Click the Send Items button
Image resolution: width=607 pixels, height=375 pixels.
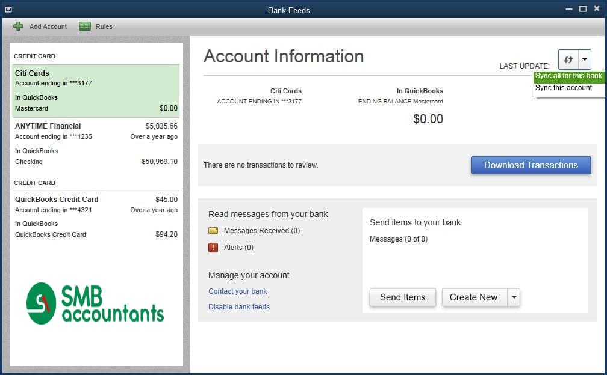[x=403, y=297]
